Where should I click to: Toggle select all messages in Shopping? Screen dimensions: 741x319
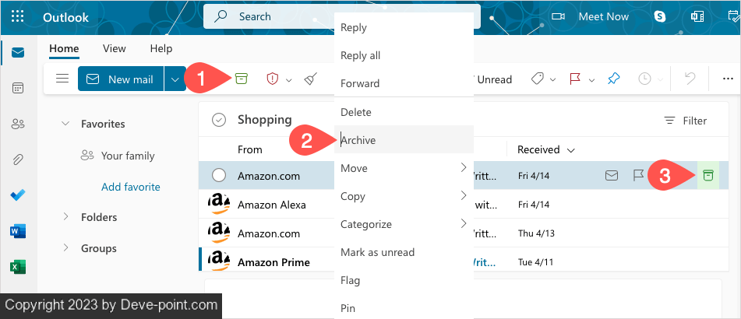tap(219, 120)
